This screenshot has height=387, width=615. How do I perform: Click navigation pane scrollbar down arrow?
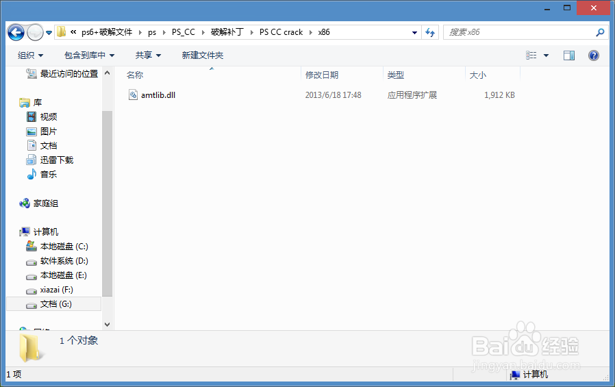coord(107,325)
